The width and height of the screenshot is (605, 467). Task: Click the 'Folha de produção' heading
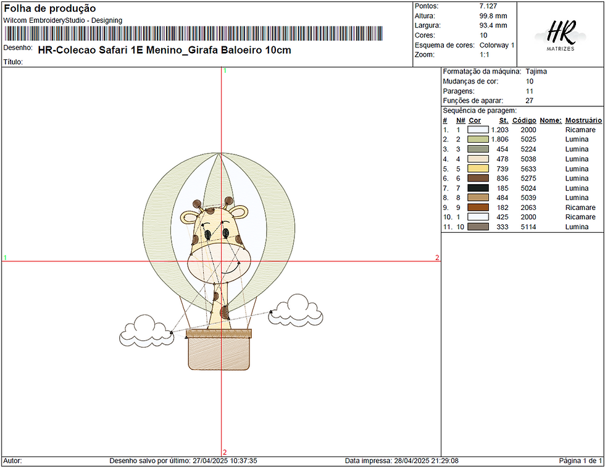[50, 9]
